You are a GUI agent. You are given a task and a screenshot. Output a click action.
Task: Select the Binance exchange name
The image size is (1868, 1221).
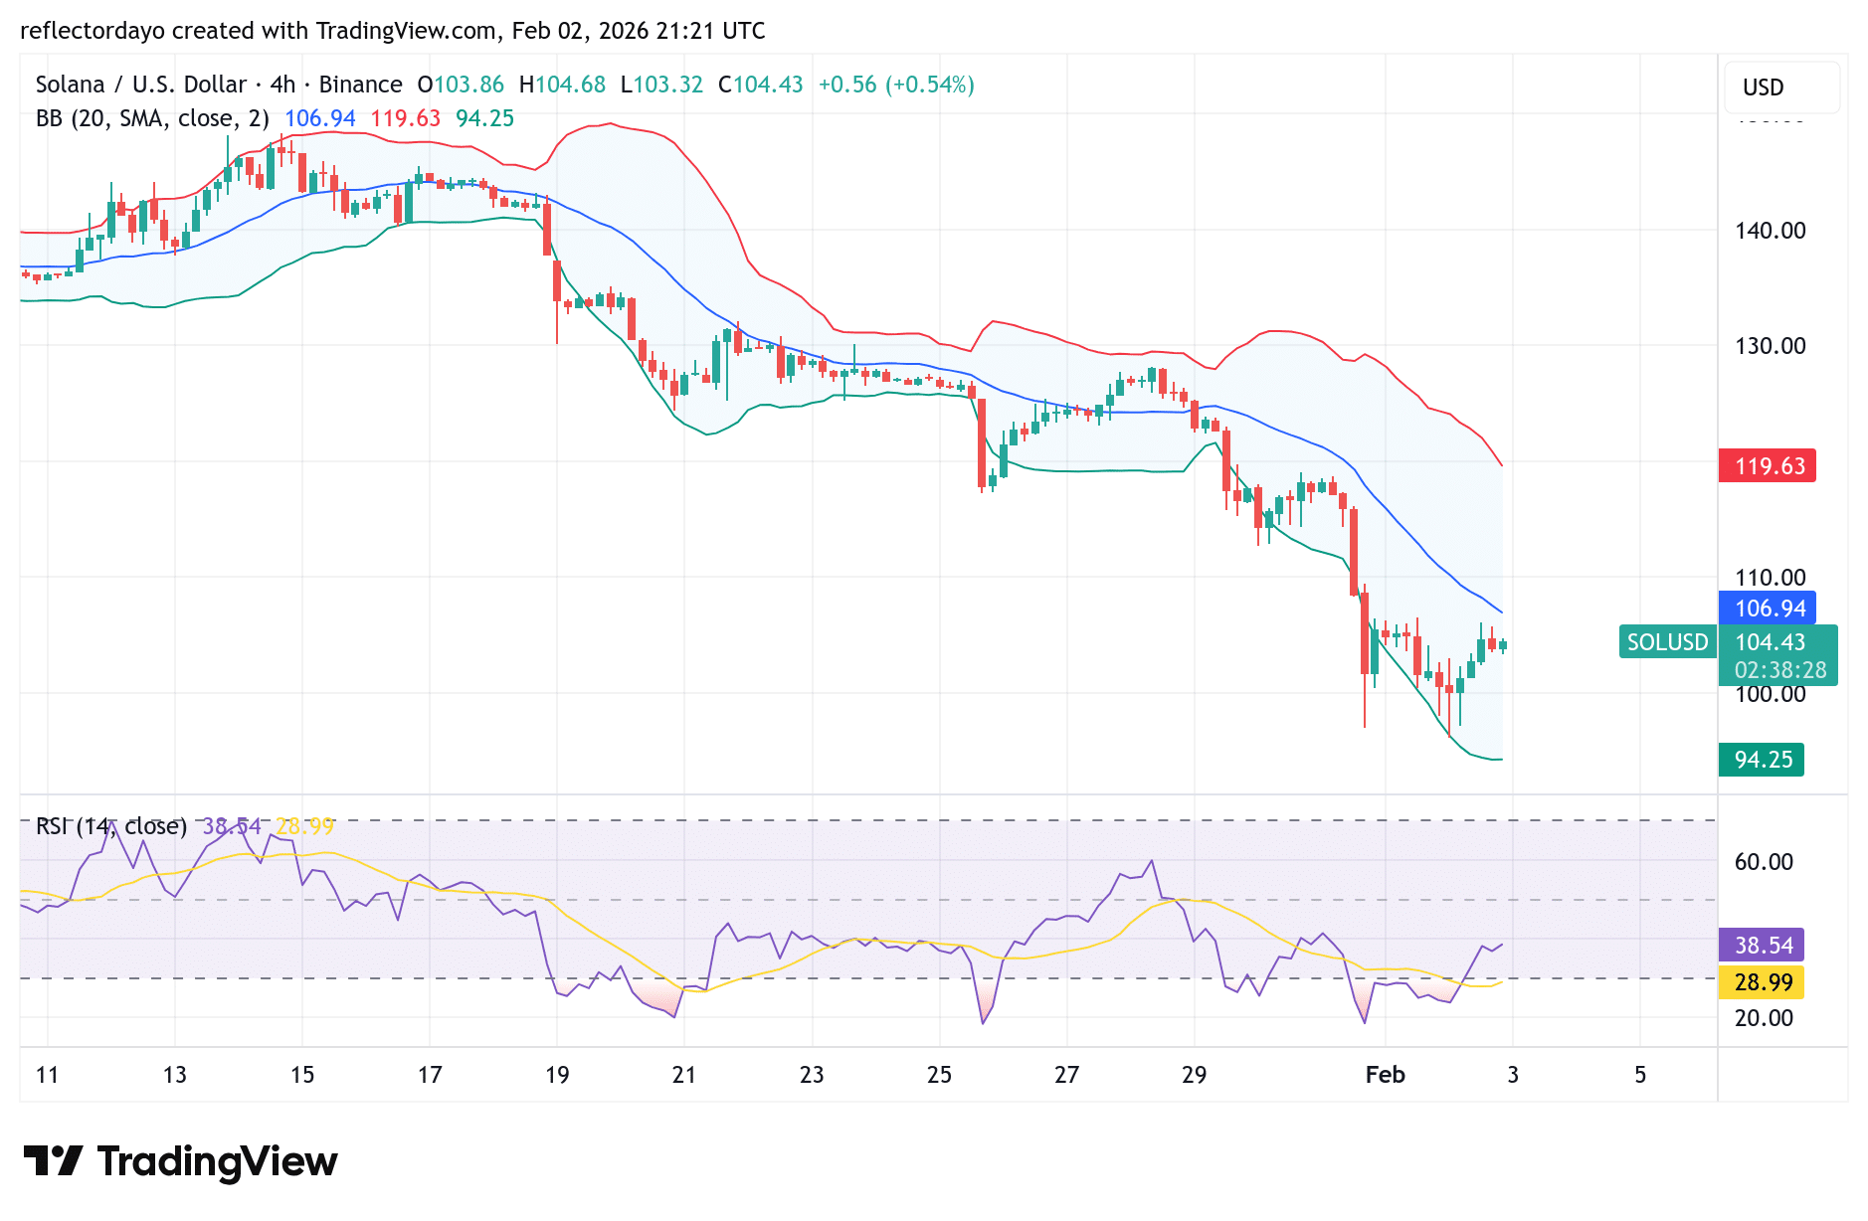[x=360, y=85]
